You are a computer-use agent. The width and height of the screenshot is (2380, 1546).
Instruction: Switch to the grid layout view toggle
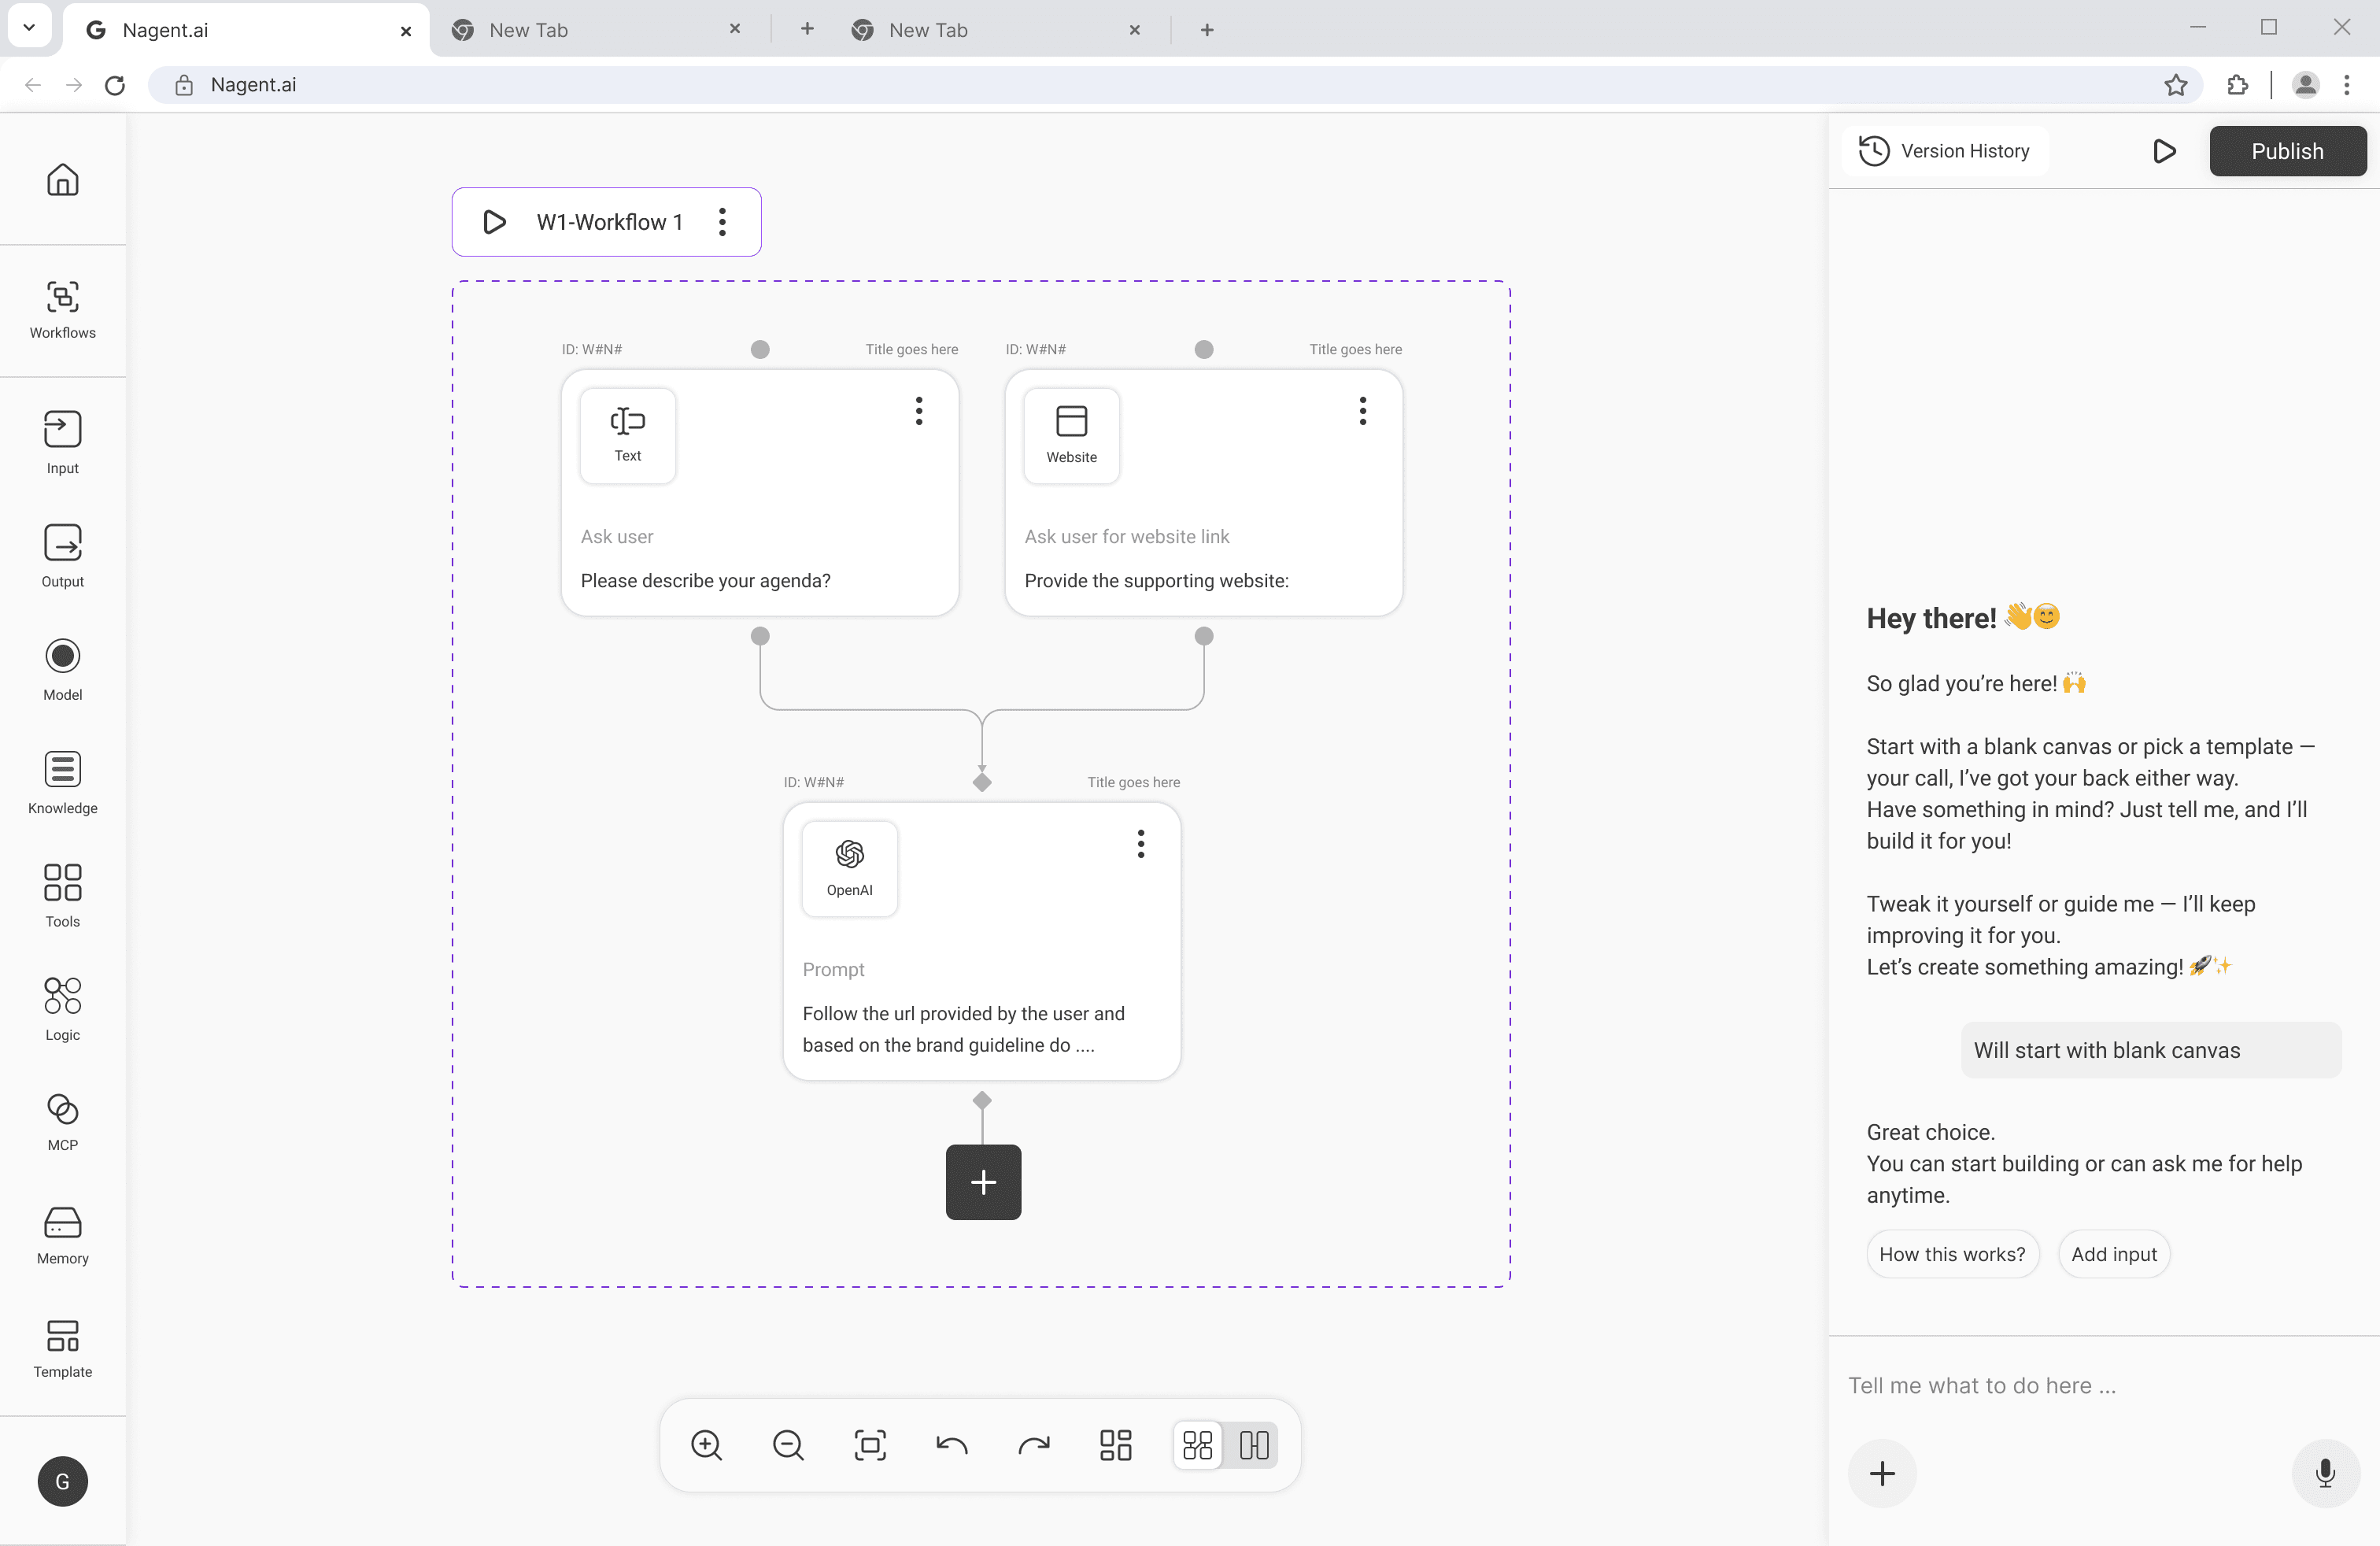click(1197, 1444)
